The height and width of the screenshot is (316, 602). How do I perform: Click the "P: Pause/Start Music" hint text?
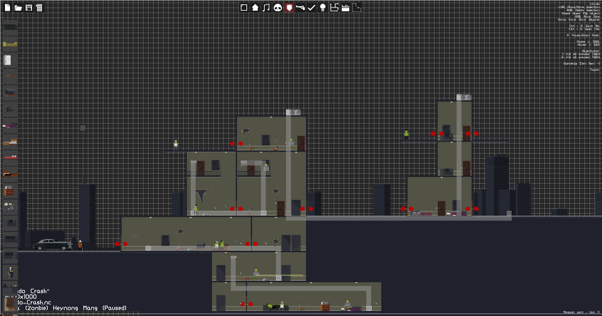(583, 35)
